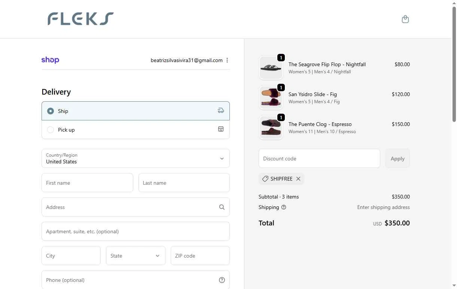Click the Enter shipping address text

coord(383,207)
